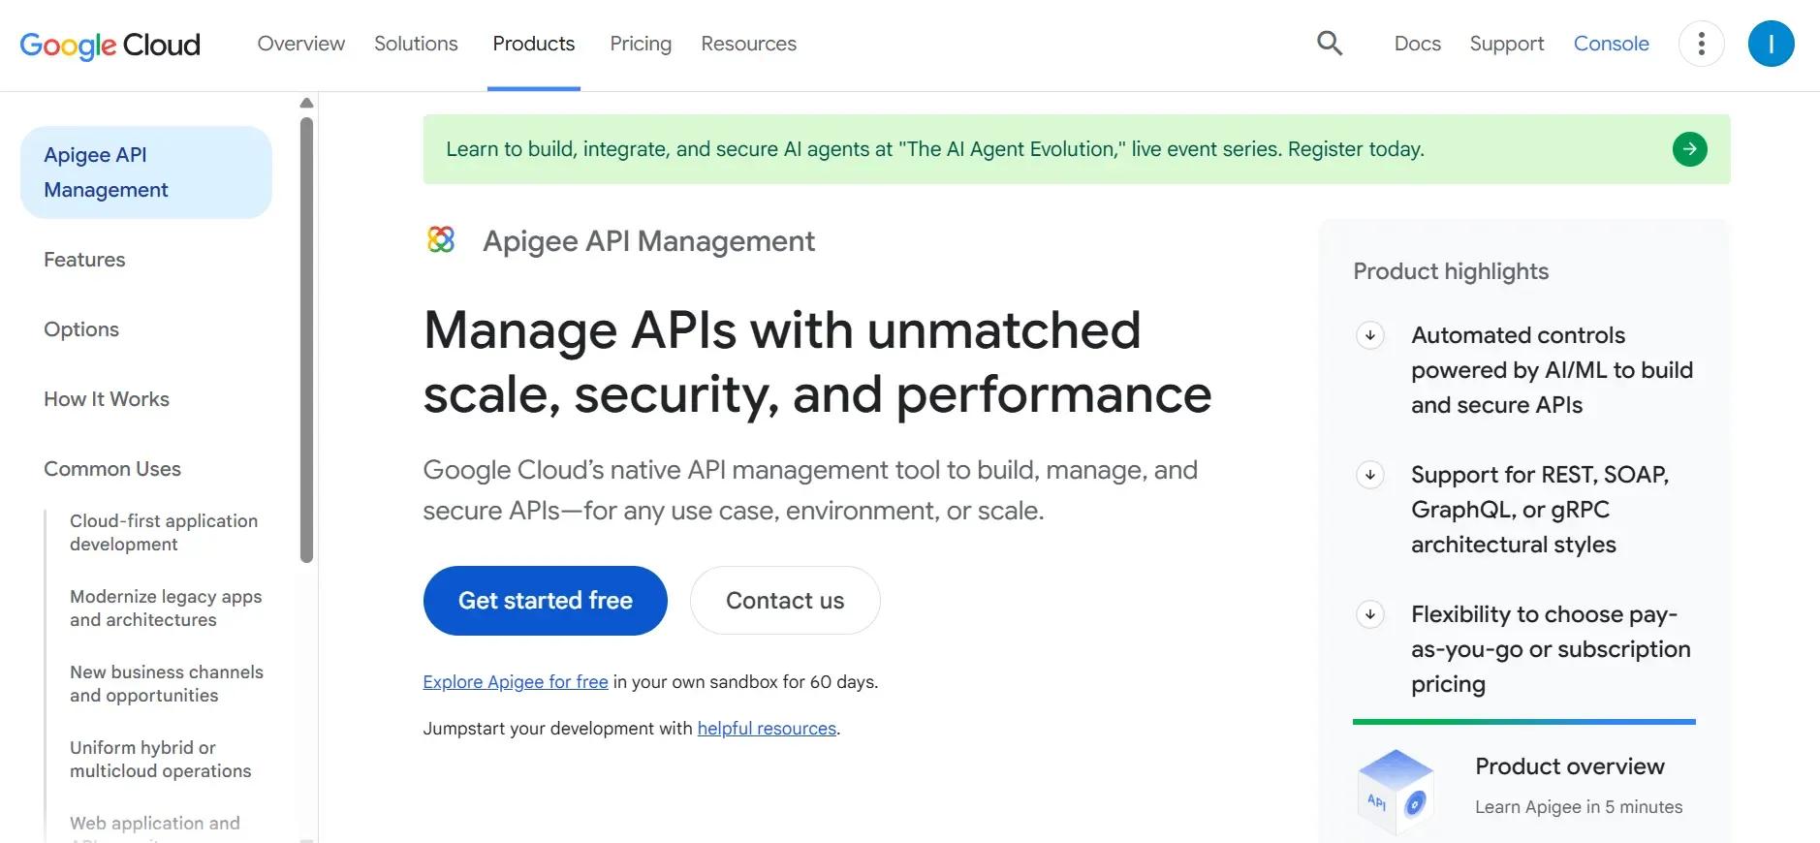Click the 'Product highlights' heading
Screen dimensions: 1820x843
(x=1451, y=271)
